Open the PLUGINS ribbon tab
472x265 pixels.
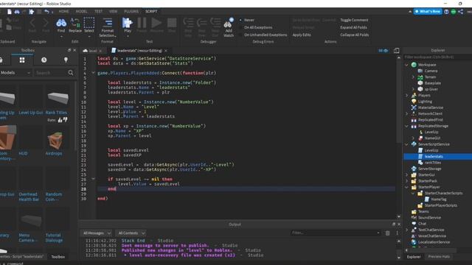click(131, 12)
